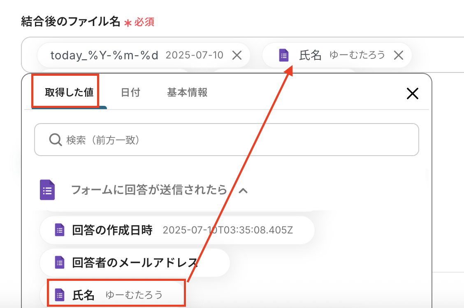Select the today_%Y-%m-%d chip text

pos(104,55)
